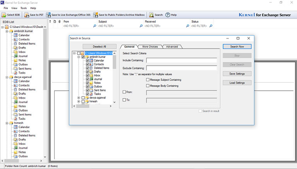
Task: Open the Help question mark icon
Action: point(168,15)
